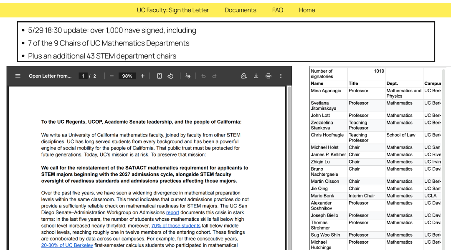Click the 'Open Letter from...' document title
Image resolution: width=451 pixels, height=250 pixels.
(50, 76)
